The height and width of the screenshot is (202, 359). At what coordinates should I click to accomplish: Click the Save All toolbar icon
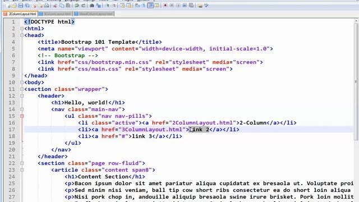[27, 6]
